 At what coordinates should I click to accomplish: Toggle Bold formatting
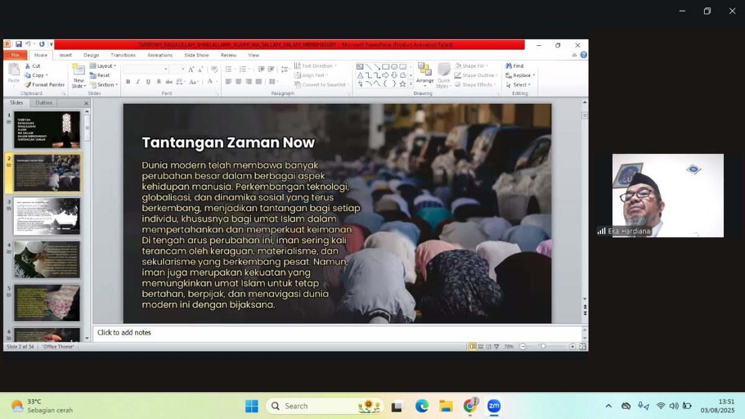[x=128, y=82]
